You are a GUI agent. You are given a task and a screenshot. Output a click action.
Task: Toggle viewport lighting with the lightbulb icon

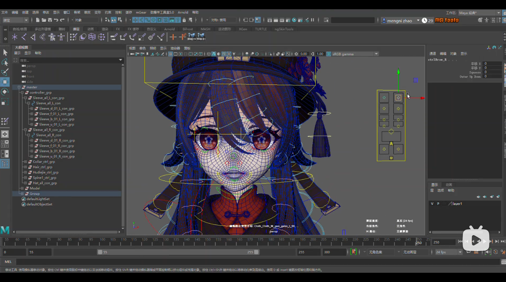234,54
